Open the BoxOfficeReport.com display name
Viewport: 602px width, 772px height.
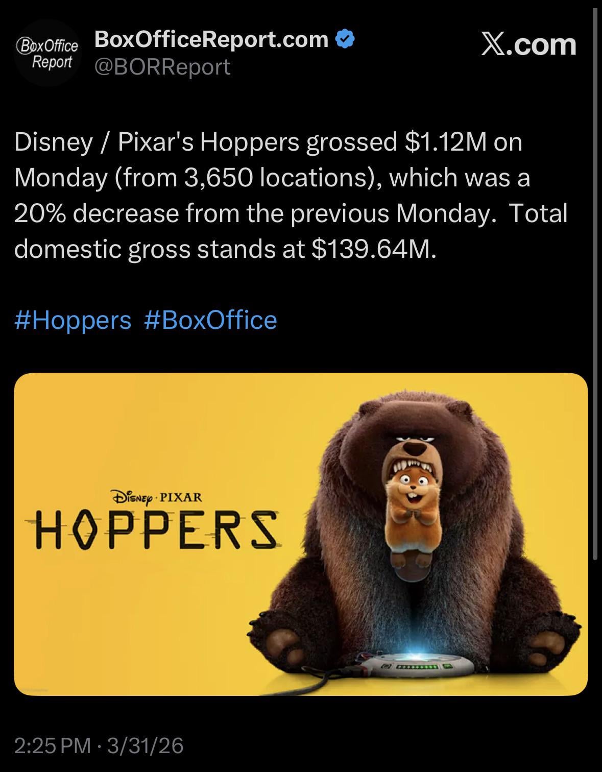pos(211,39)
